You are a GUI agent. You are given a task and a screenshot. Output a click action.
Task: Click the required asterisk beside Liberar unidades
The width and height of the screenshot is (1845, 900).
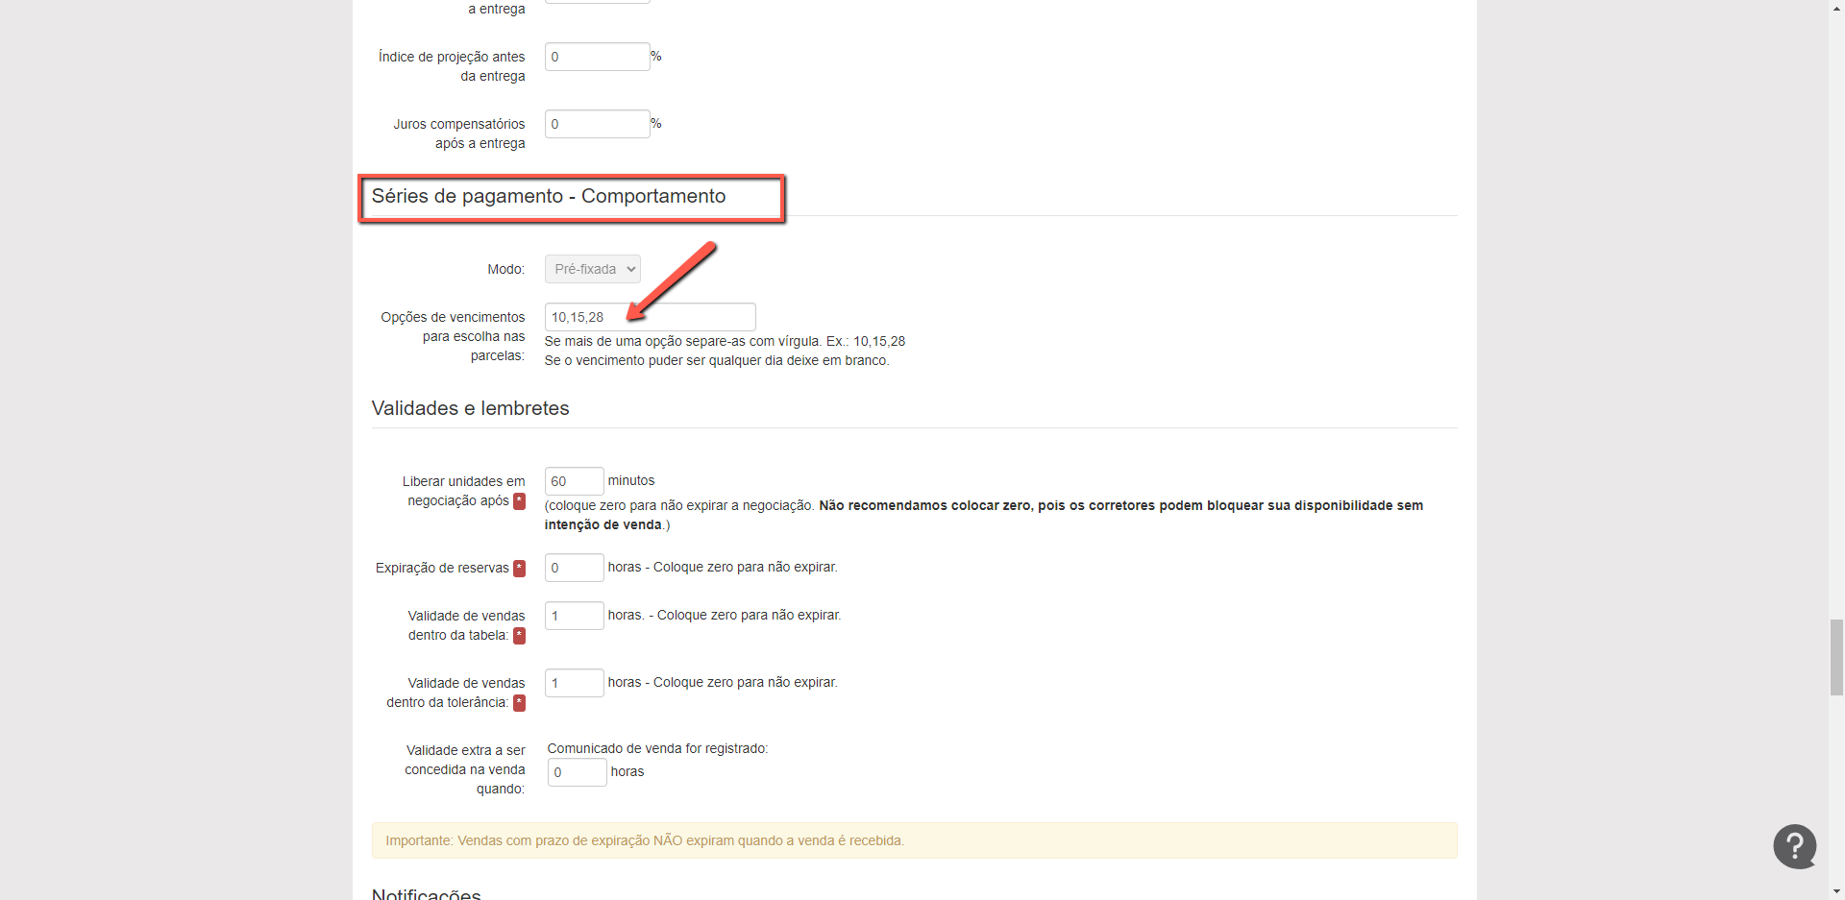[x=519, y=501]
